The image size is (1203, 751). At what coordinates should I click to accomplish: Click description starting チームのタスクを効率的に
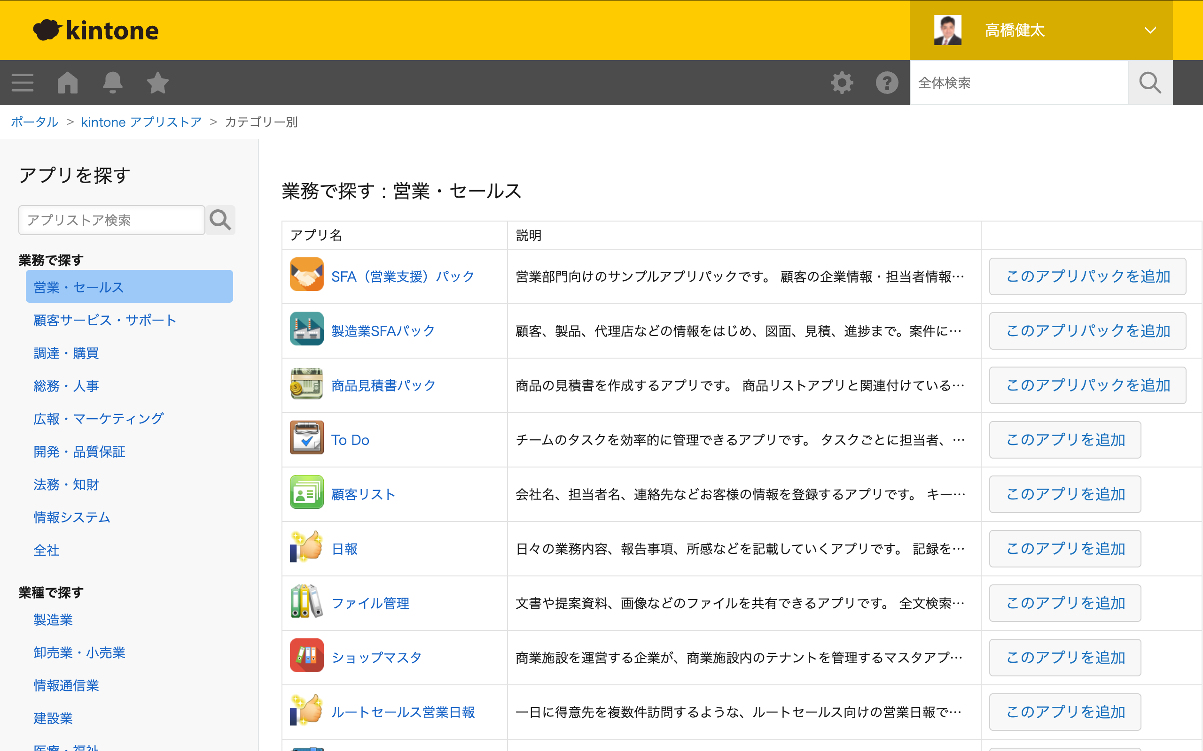(740, 440)
